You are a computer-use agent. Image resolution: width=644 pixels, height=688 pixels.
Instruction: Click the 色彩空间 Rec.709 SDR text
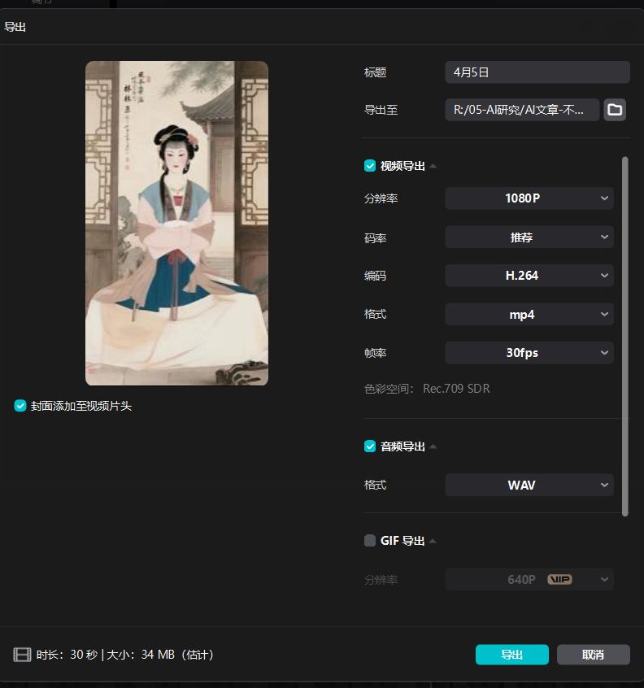point(427,389)
